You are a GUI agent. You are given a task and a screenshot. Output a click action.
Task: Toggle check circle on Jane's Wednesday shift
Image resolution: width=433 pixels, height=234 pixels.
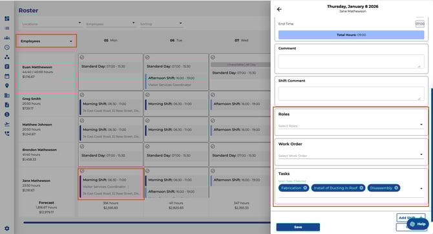pos(213,171)
